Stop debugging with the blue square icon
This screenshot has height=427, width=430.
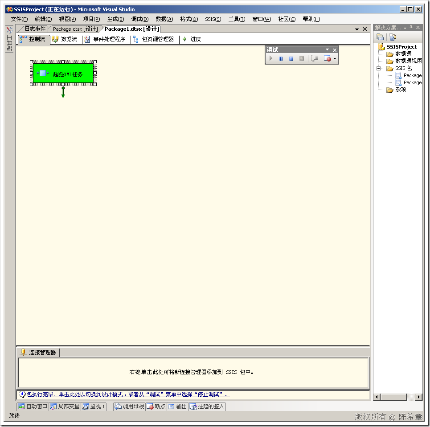(x=291, y=58)
